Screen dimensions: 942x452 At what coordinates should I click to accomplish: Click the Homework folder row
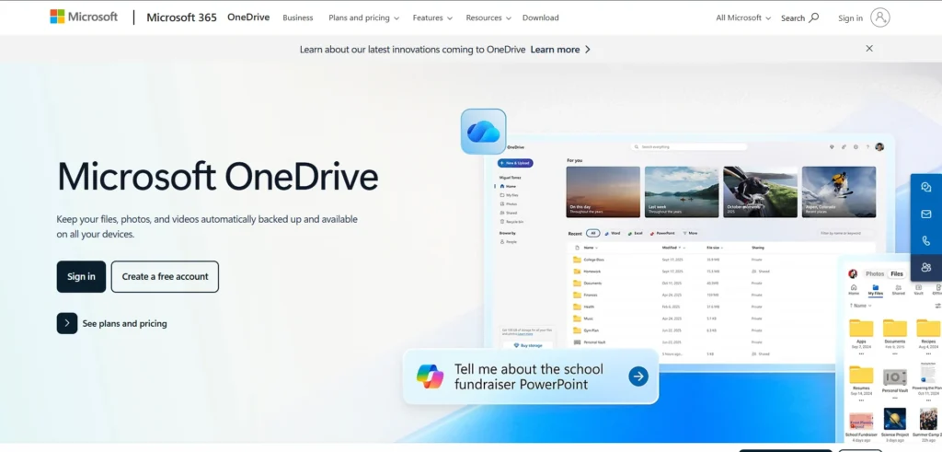point(721,271)
